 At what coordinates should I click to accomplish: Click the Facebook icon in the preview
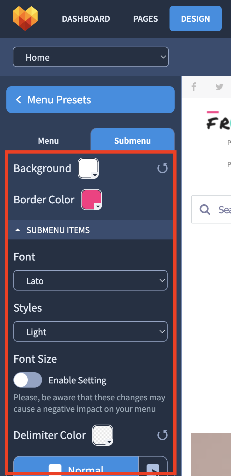194,87
